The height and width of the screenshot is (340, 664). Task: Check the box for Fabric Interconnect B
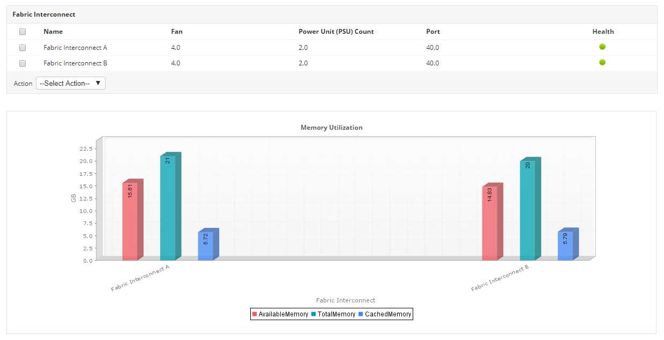click(23, 63)
